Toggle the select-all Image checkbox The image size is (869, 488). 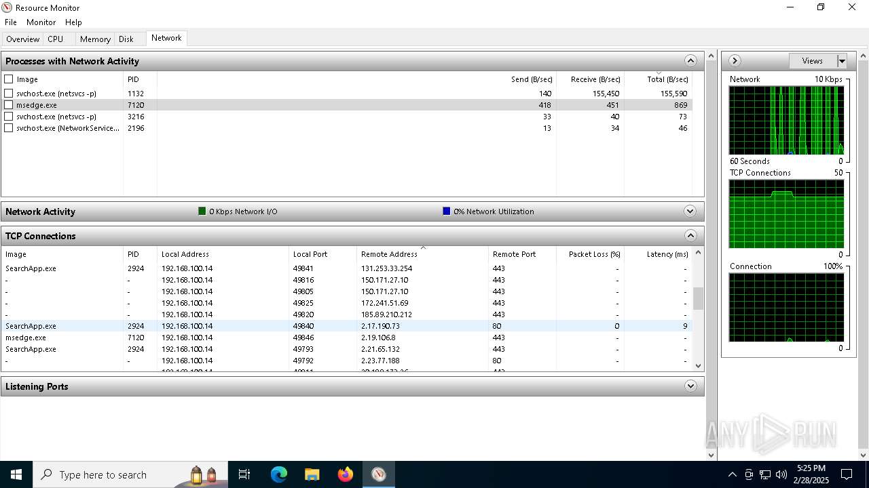point(9,79)
